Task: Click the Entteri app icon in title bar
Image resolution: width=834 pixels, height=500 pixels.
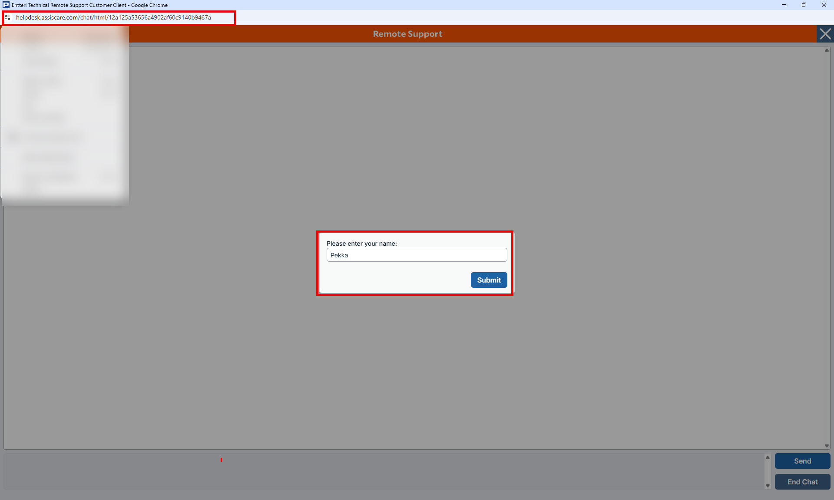Action: tap(6, 5)
